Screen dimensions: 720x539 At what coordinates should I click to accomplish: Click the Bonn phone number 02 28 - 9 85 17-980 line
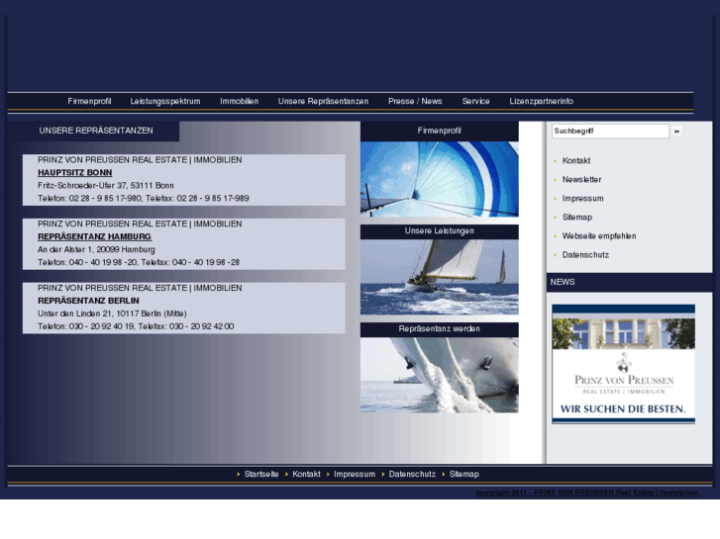tap(144, 198)
